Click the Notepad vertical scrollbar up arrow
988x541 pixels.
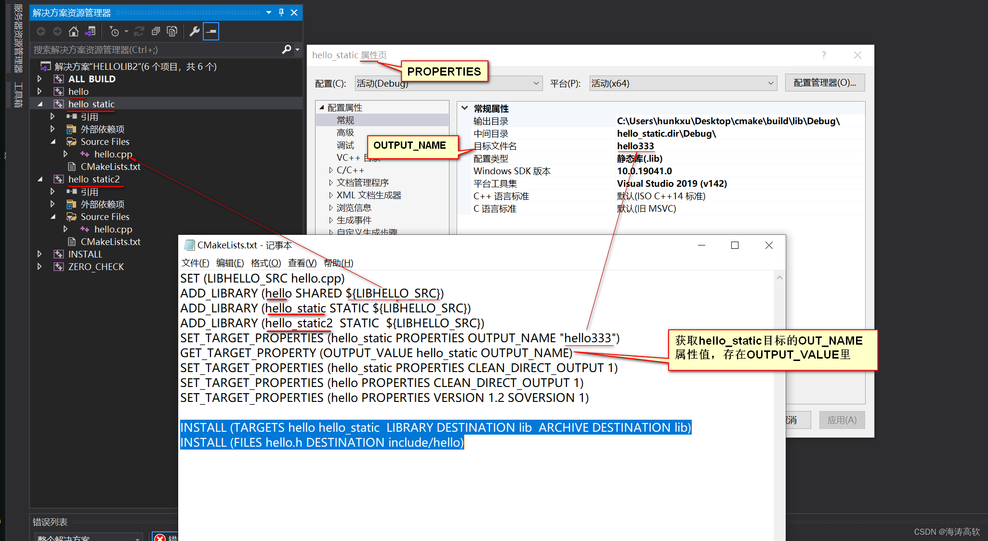[x=779, y=278]
